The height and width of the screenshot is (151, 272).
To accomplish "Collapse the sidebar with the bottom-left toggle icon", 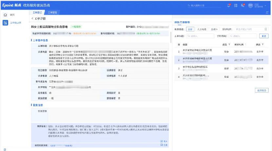I will point(5,150).
